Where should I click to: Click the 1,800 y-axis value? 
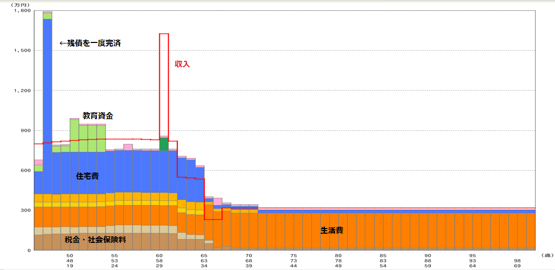[23, 11]
